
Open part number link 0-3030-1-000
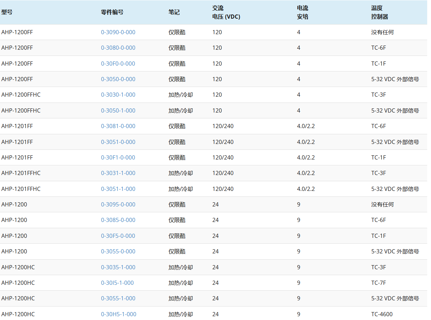point(118,95)
